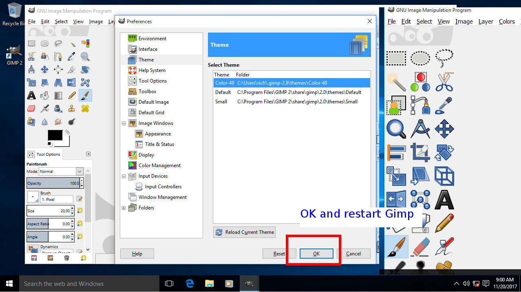Screen dimensions: 521x292
Task: Open Tool Options tab configuration arrow
Action: pos(88,154)
